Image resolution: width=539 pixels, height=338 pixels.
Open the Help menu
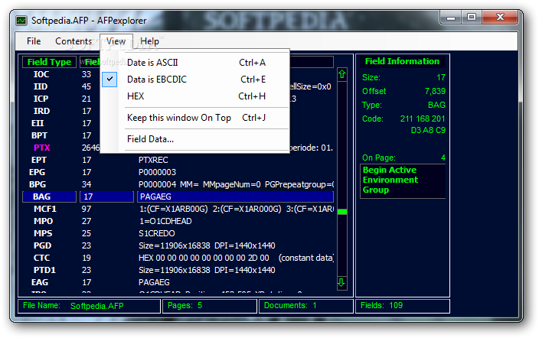tap(149, 41)
